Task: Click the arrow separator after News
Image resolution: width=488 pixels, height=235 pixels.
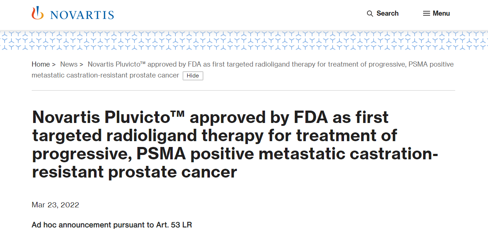Action: click(x=82, y=64)
